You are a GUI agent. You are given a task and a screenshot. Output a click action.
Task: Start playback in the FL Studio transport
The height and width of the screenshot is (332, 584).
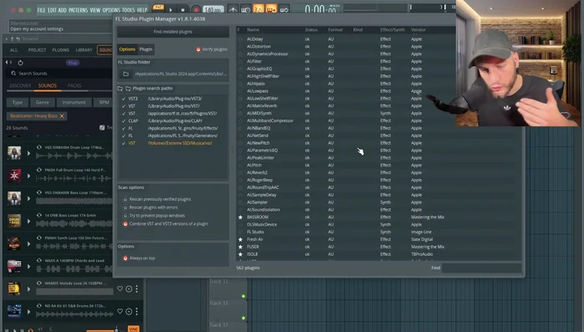[x=170, y=10]
